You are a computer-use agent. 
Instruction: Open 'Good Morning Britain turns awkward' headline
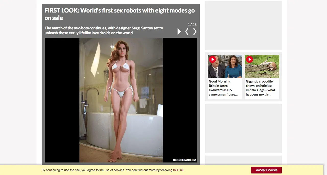(223, 88)
